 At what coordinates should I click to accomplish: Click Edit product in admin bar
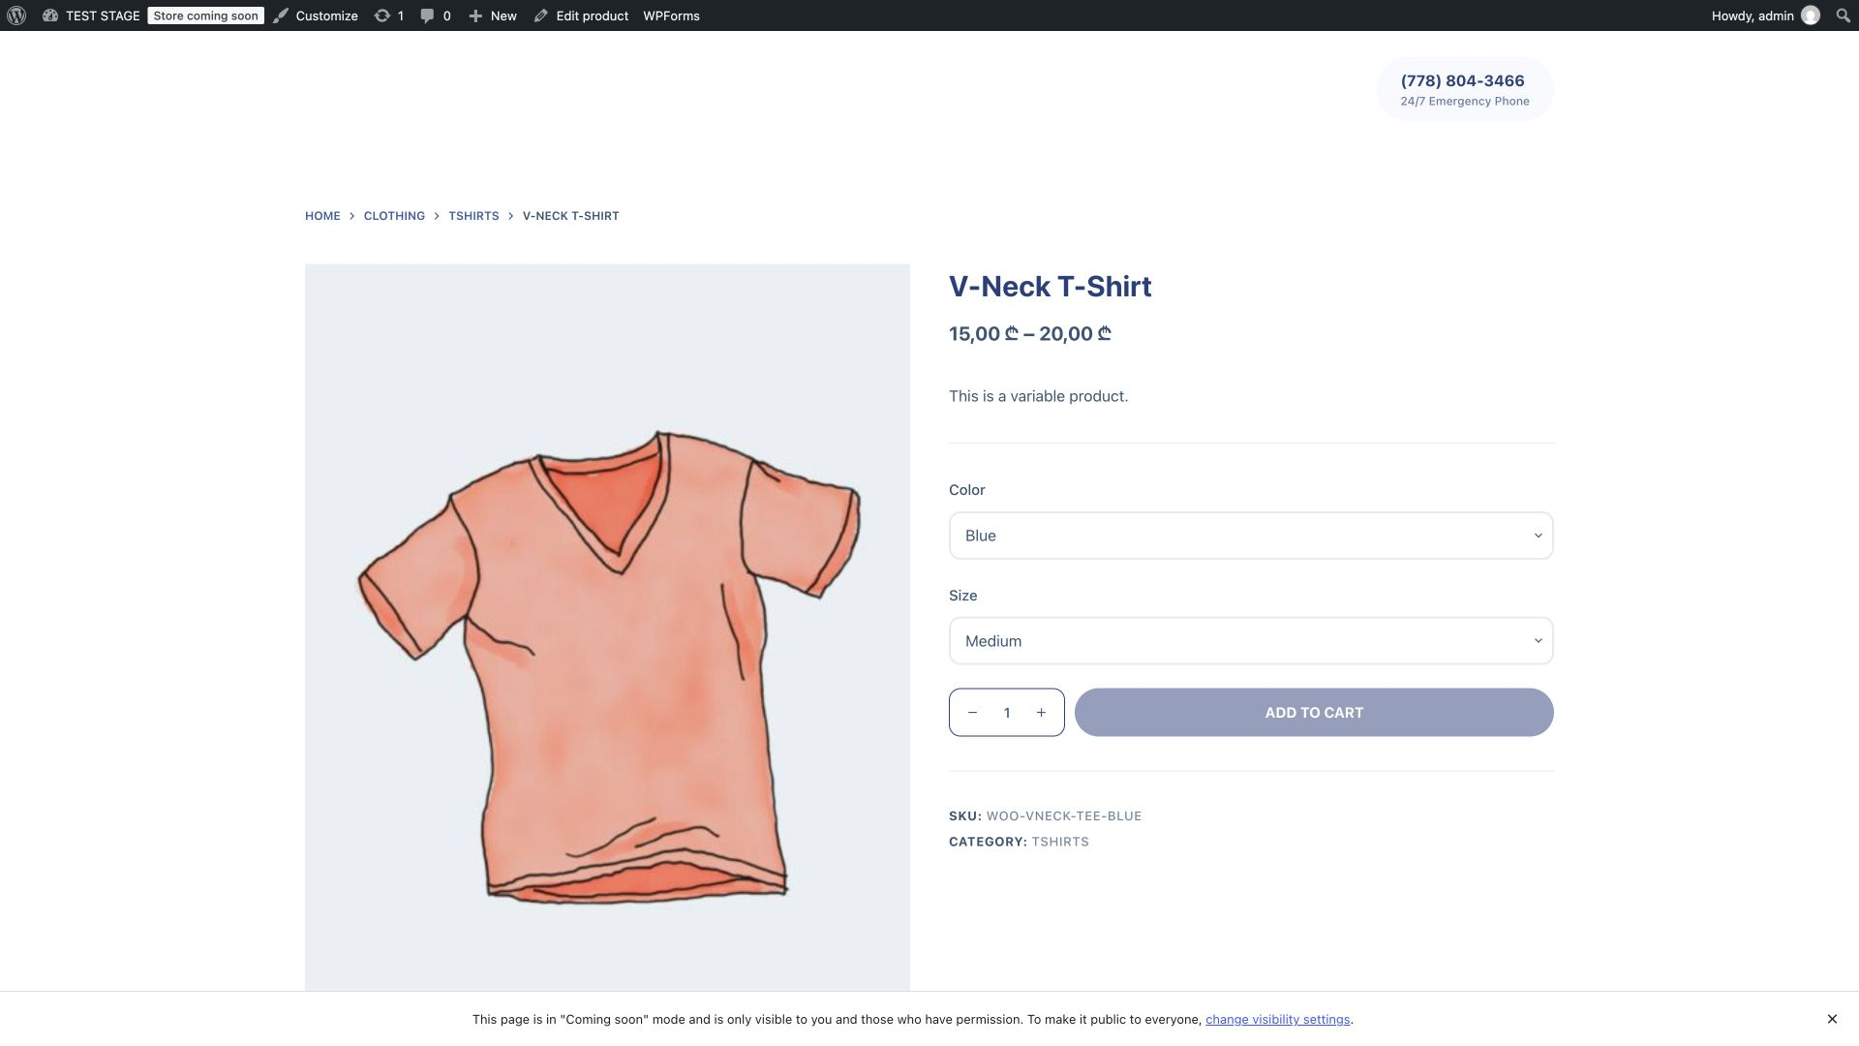point(581,15)
